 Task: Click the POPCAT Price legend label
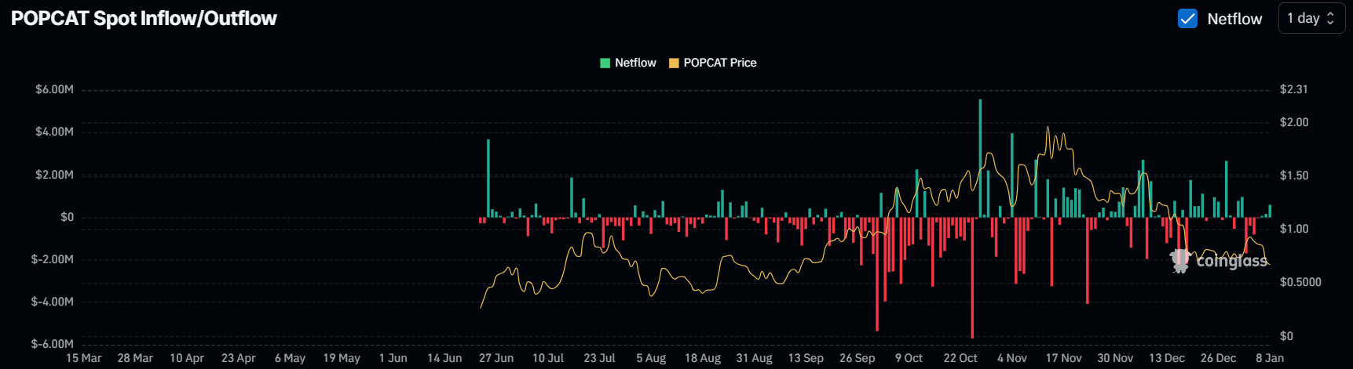click(720, 63)
